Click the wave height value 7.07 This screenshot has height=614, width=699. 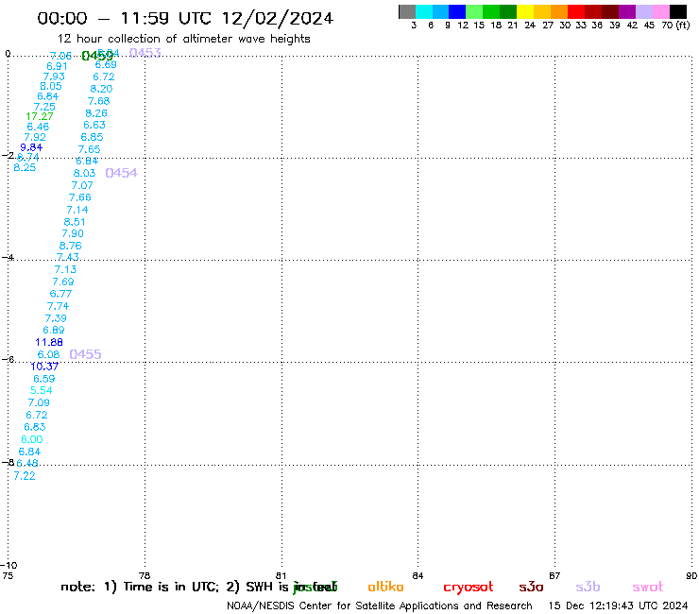click(x=82, y=185)
